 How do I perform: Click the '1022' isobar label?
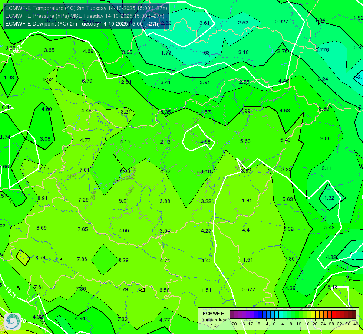[16, 50]
